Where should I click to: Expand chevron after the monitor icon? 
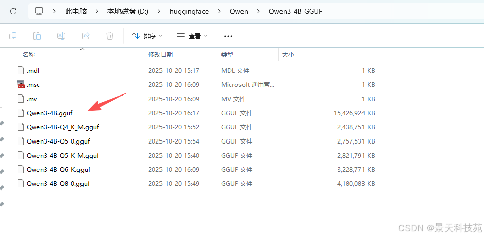54,12
